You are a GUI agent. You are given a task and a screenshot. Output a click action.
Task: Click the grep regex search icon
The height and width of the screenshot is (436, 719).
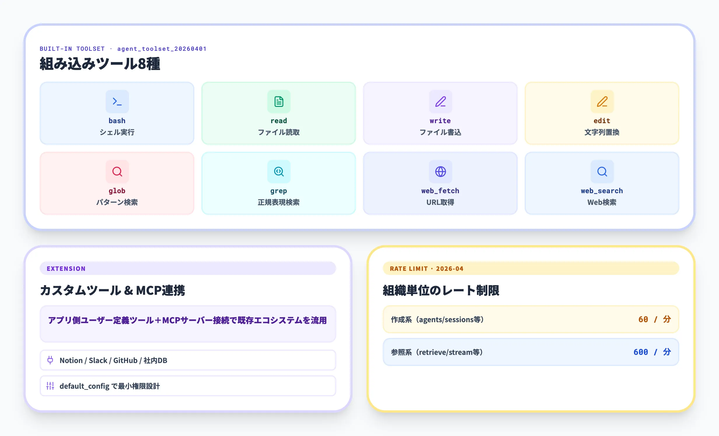click(x=279, y=172)
